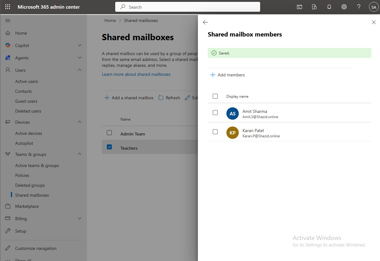Open Active teams & groups page

pos(37,165)
